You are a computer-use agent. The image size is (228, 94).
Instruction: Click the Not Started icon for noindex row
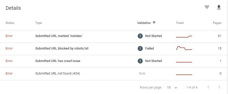click(140, 36)
